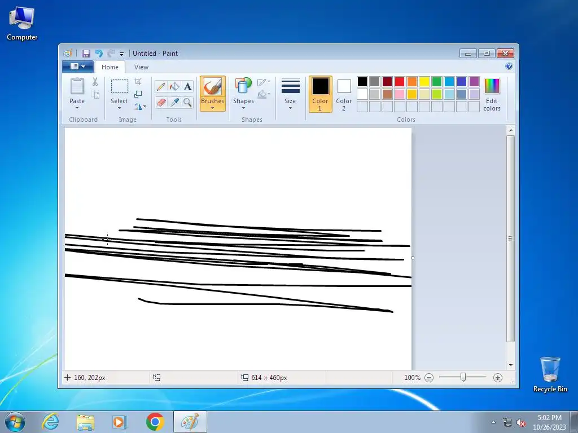Screen dimensions: 578x433
Task: Switch to the Home ribbon tab
Action: 110,67
